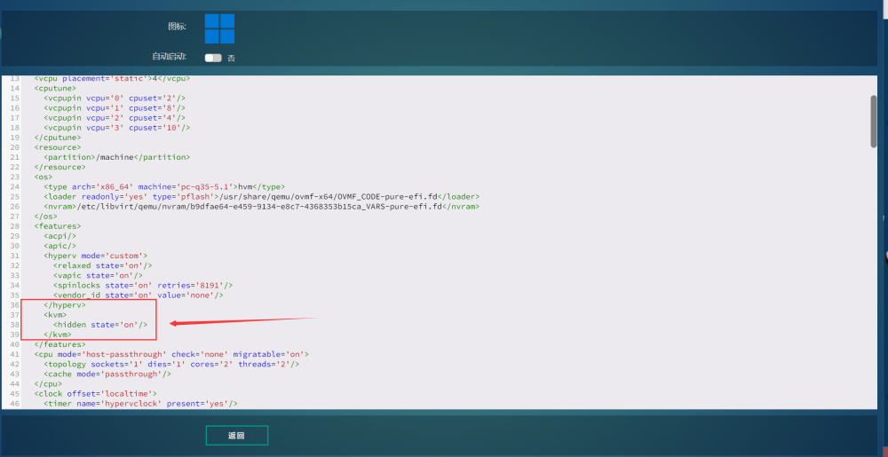Click line number 24 in gutter
Image resolution: width=888 pixels, height=457 pixels.
[15, 186]
